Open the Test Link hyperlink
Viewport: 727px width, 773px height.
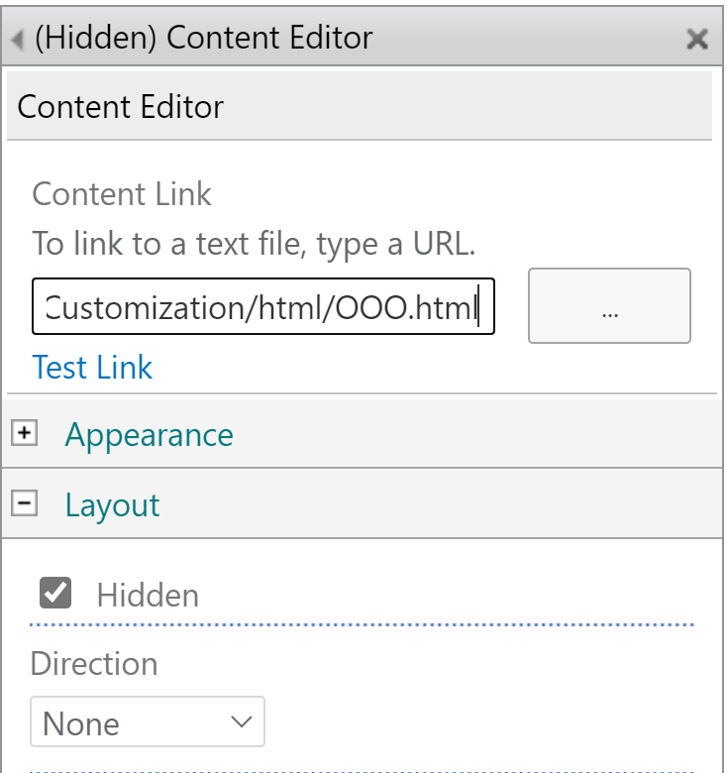point(92,368)
